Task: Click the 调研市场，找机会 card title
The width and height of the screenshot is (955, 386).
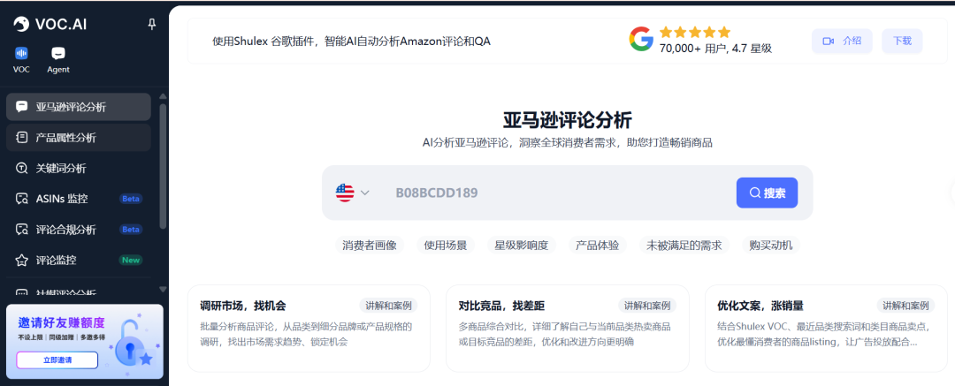Action: [243, 306]
